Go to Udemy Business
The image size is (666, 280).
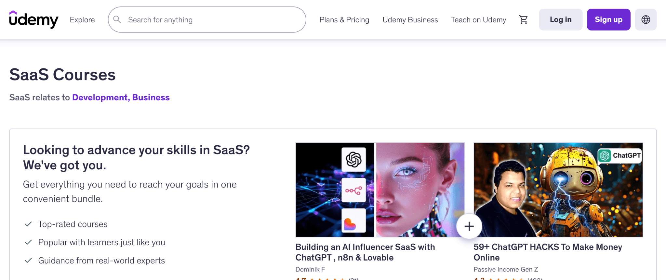[410, 20]
